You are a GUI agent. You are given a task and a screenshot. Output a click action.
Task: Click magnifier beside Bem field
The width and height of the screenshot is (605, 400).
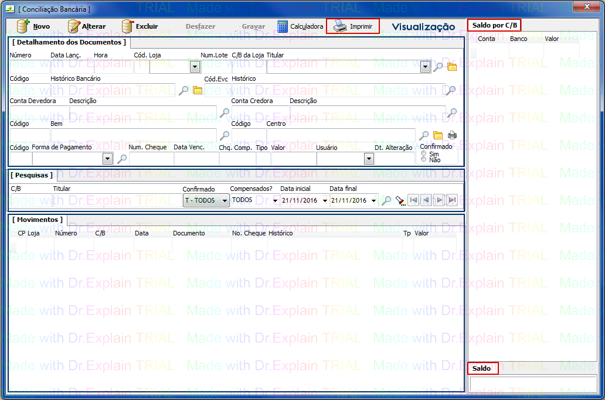[x=224, y=135]
